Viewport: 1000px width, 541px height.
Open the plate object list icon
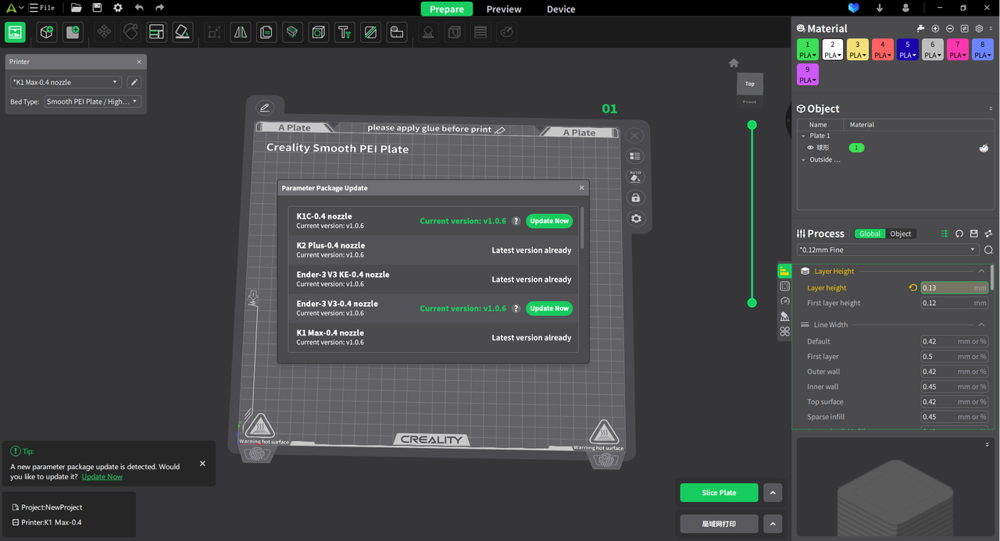click(x=635, y=156)
